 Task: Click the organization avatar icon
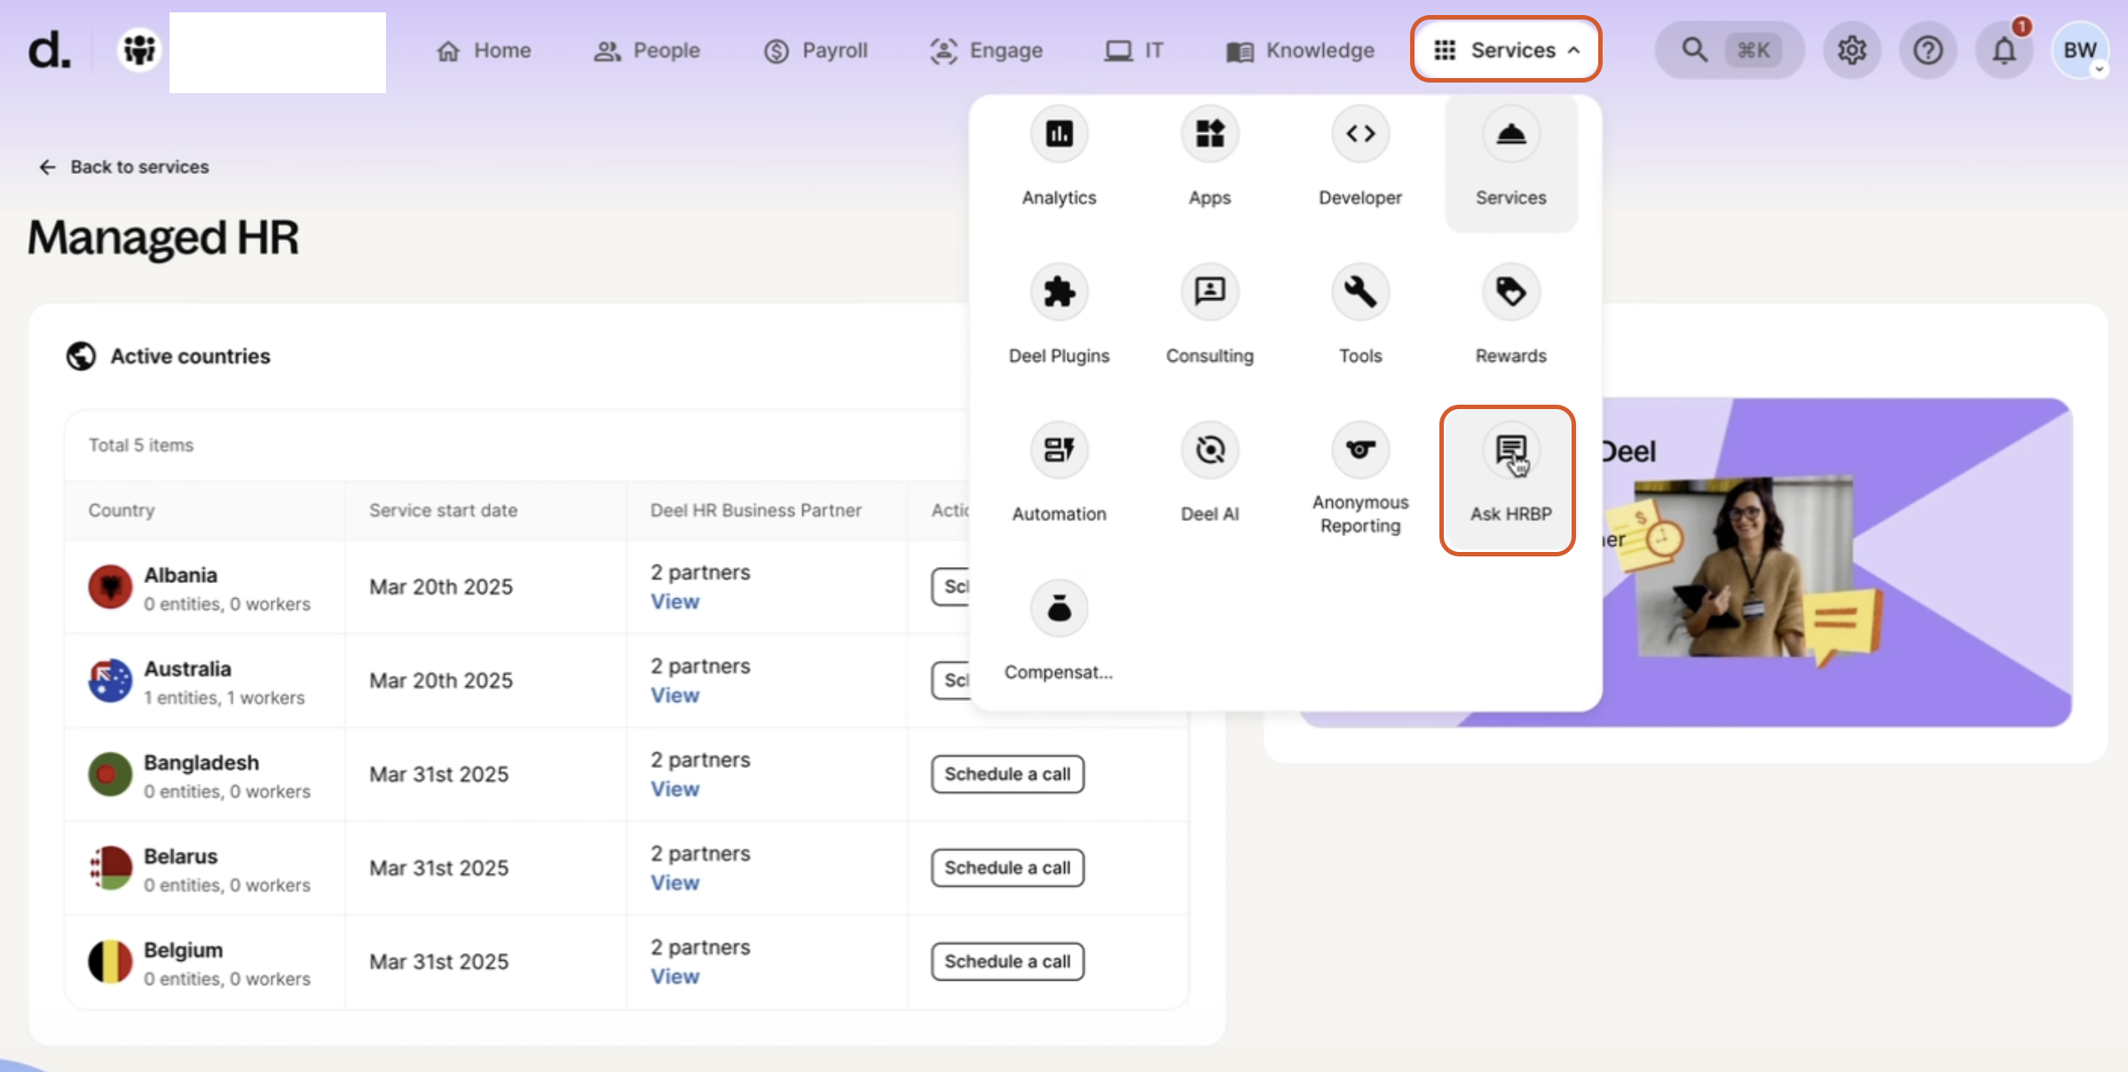click(139, 50)
